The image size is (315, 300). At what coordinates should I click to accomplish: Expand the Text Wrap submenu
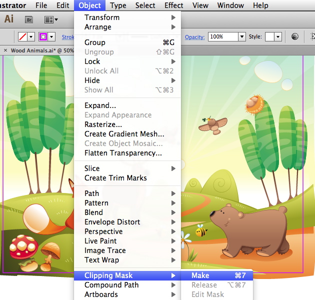pyautogui.click(x=127, y=260)
